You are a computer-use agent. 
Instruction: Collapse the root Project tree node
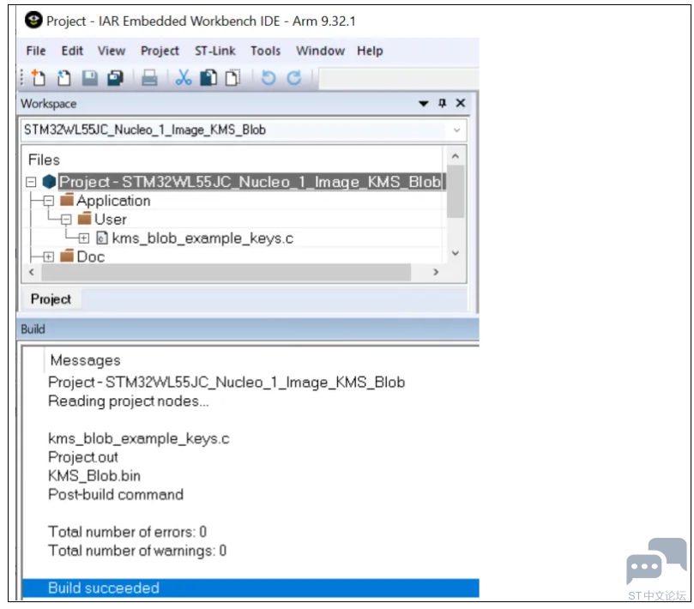pos(31,182)
